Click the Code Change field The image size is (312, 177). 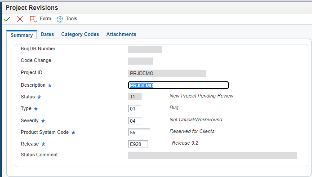pyautogui.click(x=140, y=61)
